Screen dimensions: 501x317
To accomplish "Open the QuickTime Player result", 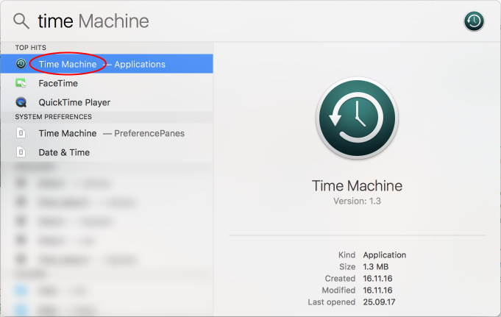I will [x=107, y=102].
